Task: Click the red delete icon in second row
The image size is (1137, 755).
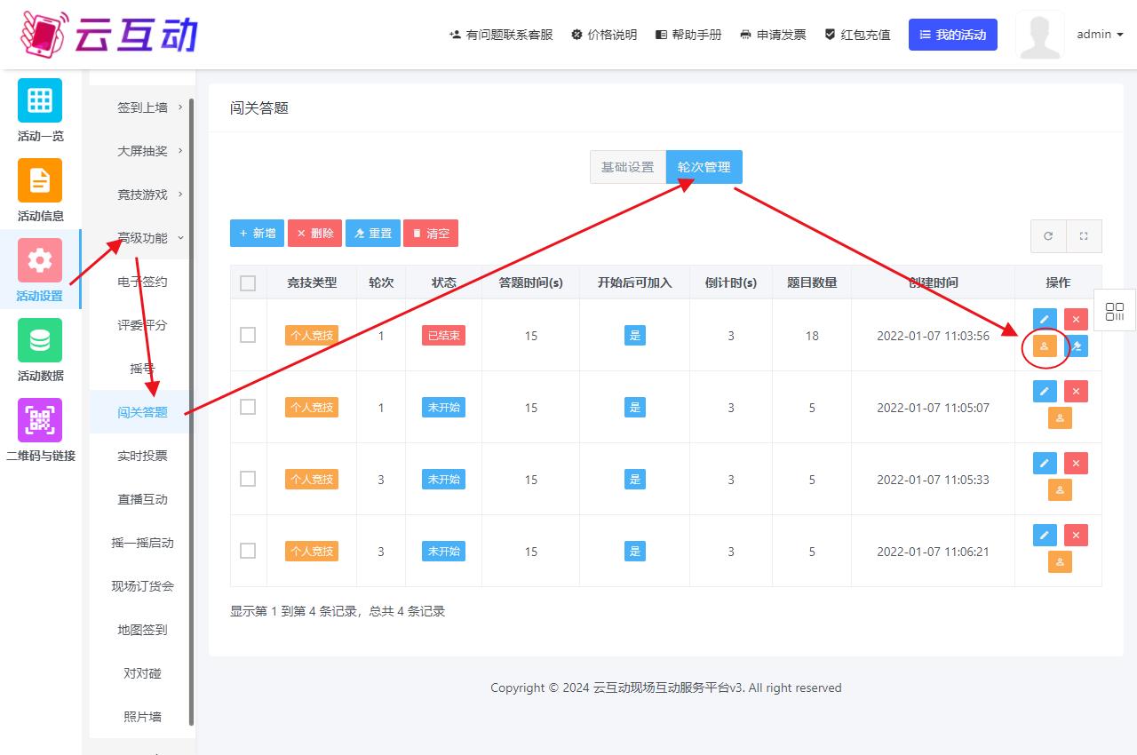Action: tap(1076, 391)
